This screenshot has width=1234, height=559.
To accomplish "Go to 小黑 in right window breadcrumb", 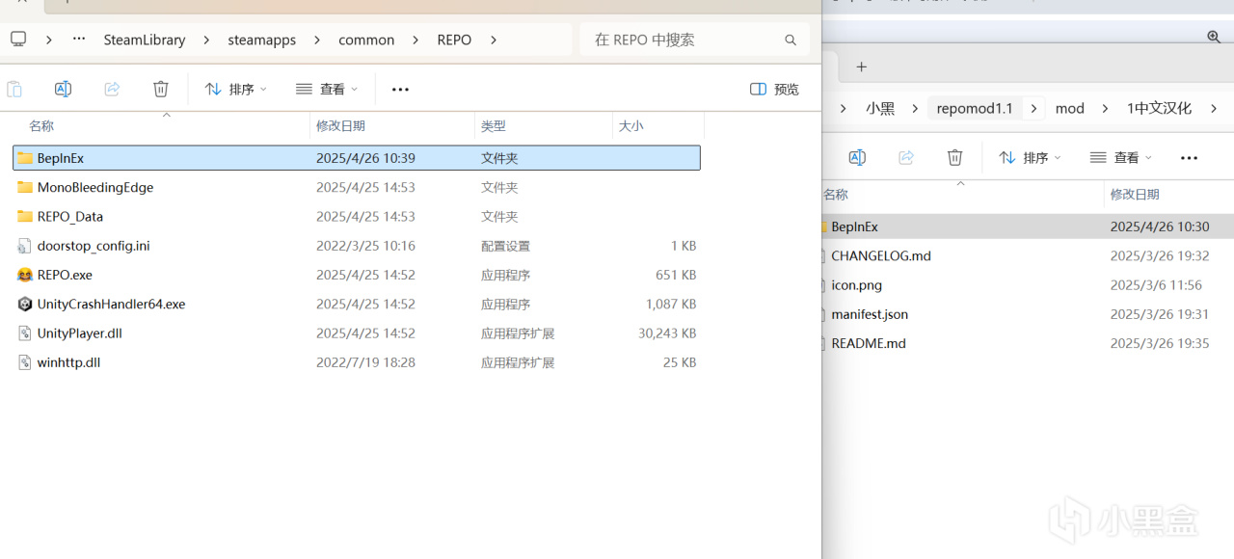I will point(880,108).
